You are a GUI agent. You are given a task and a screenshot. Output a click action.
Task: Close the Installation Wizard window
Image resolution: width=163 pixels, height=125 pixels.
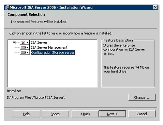155,8
